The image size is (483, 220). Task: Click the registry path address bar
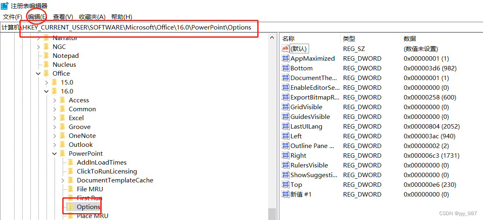[241, 27]
